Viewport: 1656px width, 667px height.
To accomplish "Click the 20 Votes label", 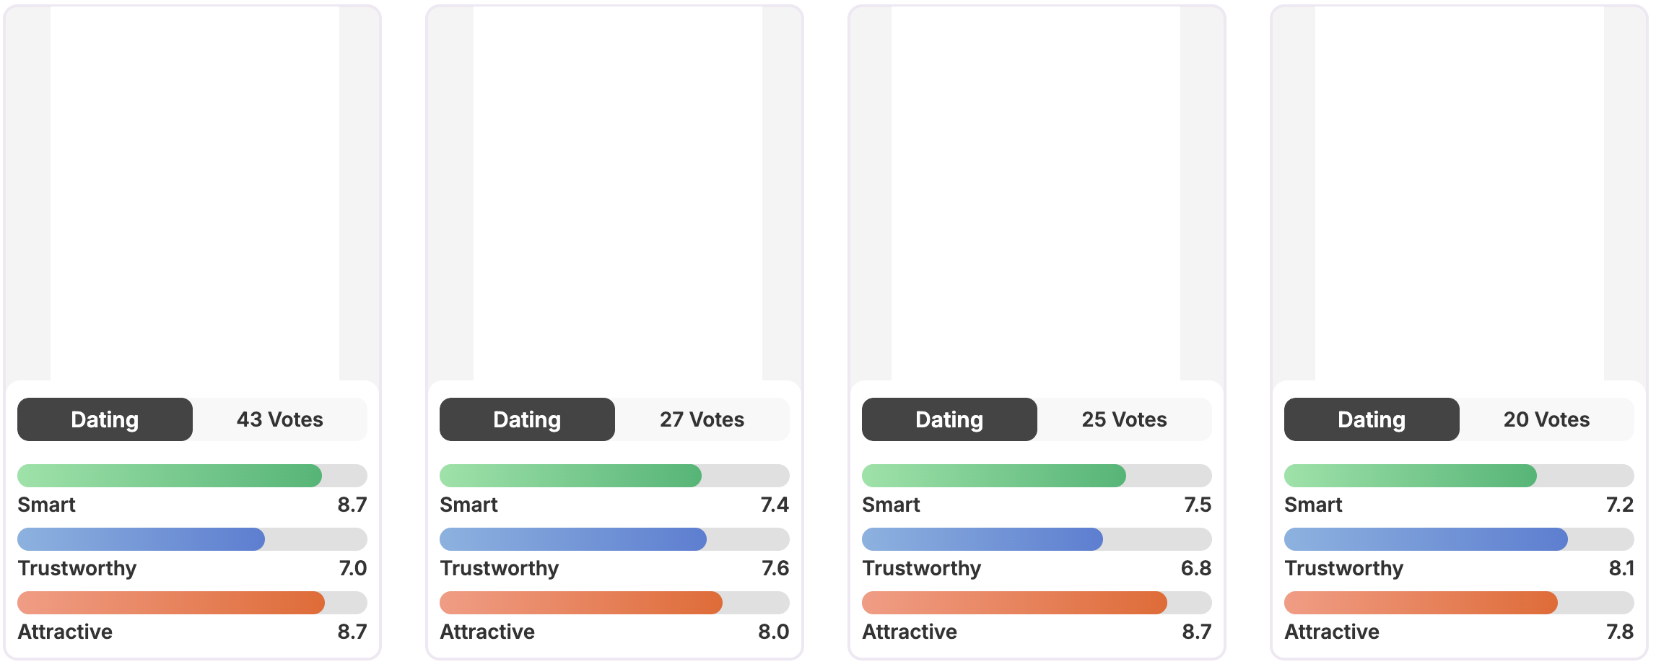I will click(1546, 419).
